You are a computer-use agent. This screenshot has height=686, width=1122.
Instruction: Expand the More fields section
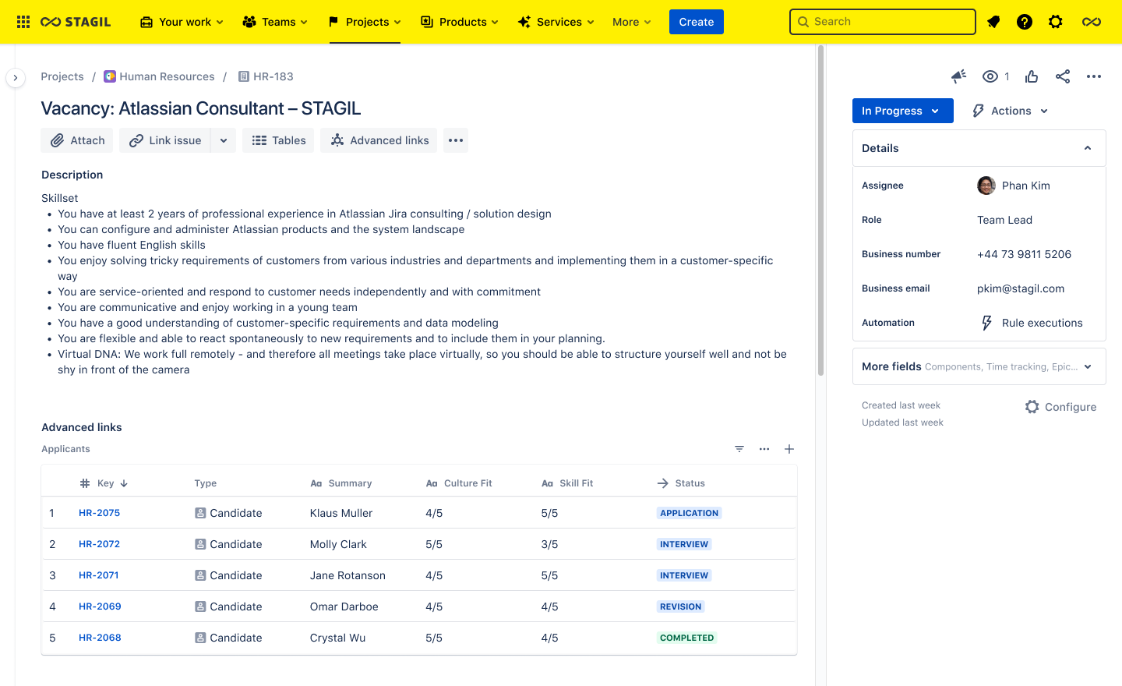[x=979, y=366]
